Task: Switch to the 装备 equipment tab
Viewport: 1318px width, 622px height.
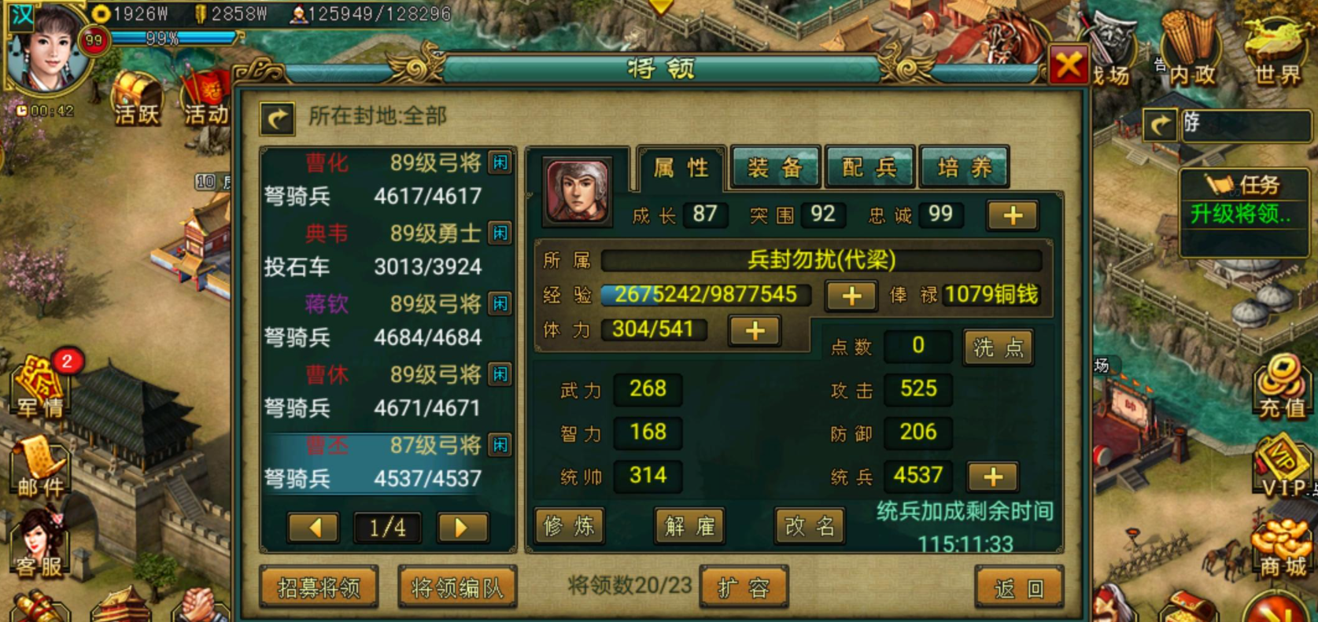Action: (x=775, y=167)
